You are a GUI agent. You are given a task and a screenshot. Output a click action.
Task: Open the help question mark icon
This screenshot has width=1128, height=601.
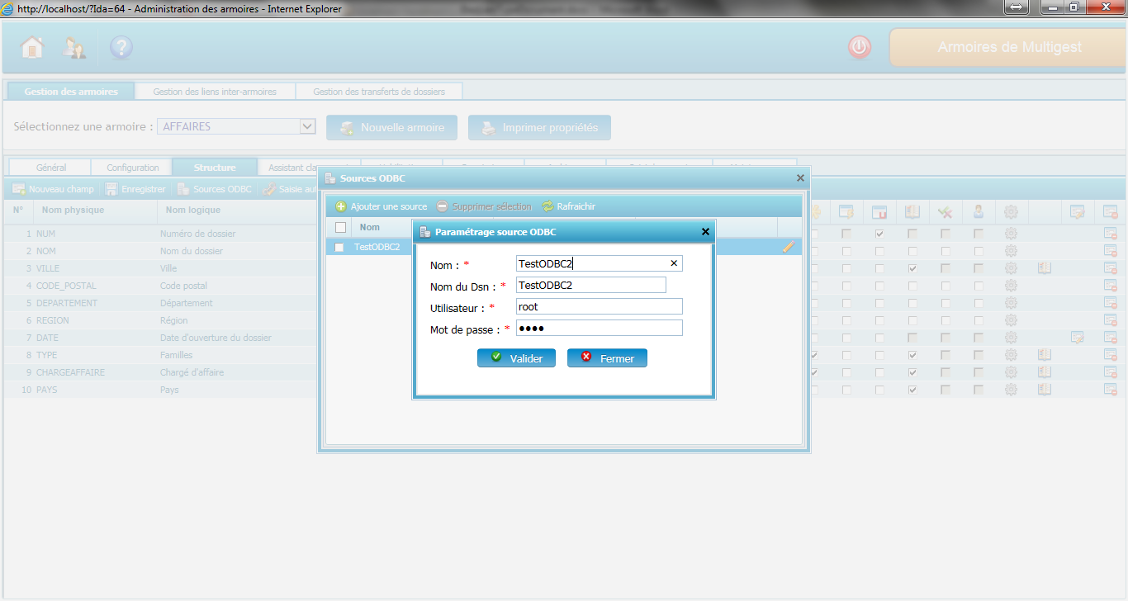point(121,48)
